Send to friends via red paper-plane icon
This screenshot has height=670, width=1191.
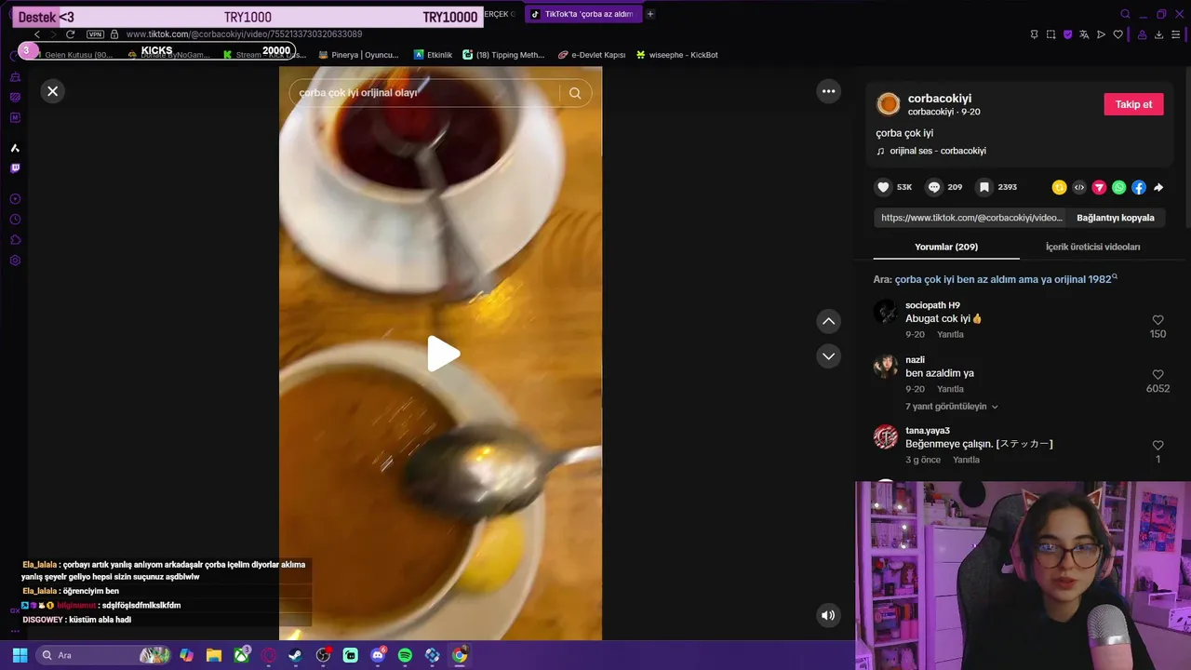(x=1099, y=187)
